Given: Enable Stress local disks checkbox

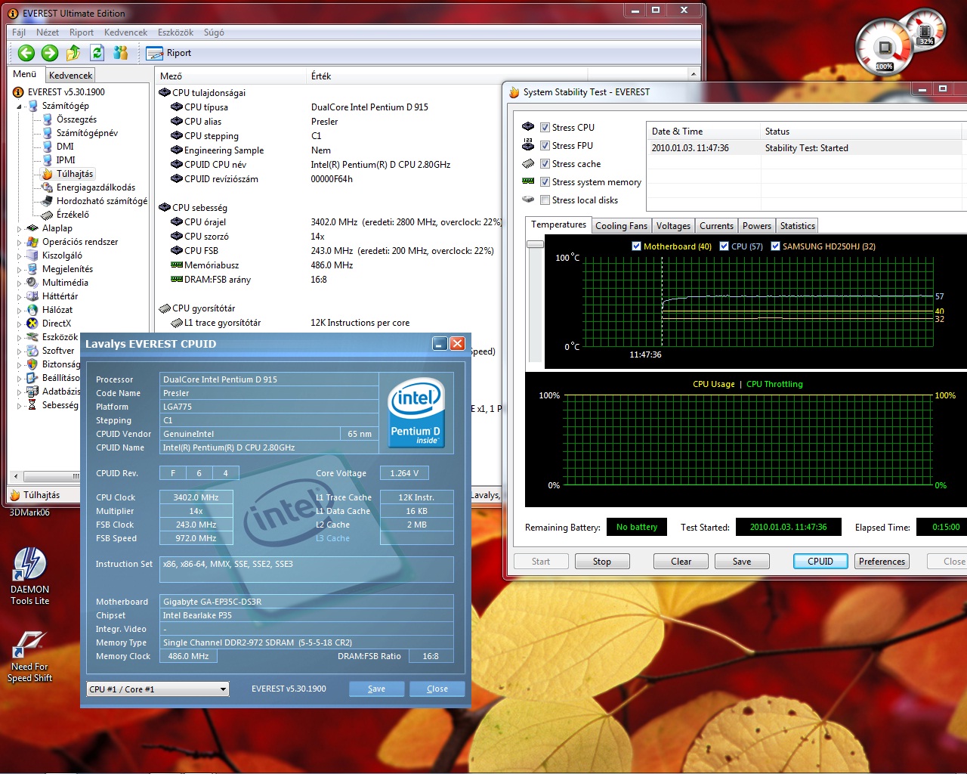Looking at the screenshot, I should coord(545,200).
